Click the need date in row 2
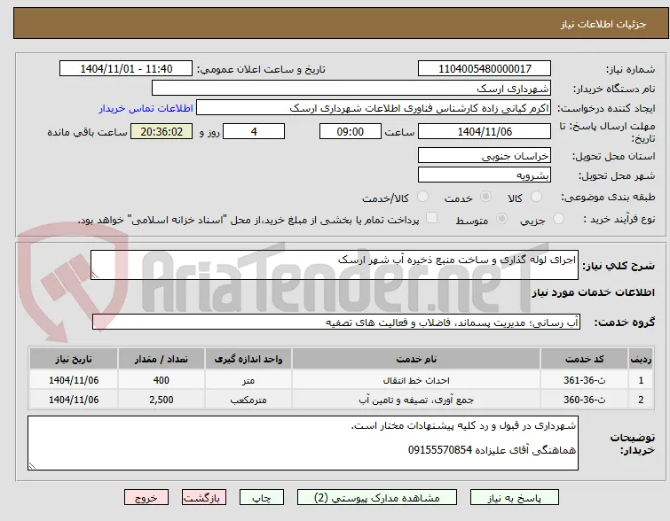Viewport: 670px width, 521px height. (x=74, y=400)
